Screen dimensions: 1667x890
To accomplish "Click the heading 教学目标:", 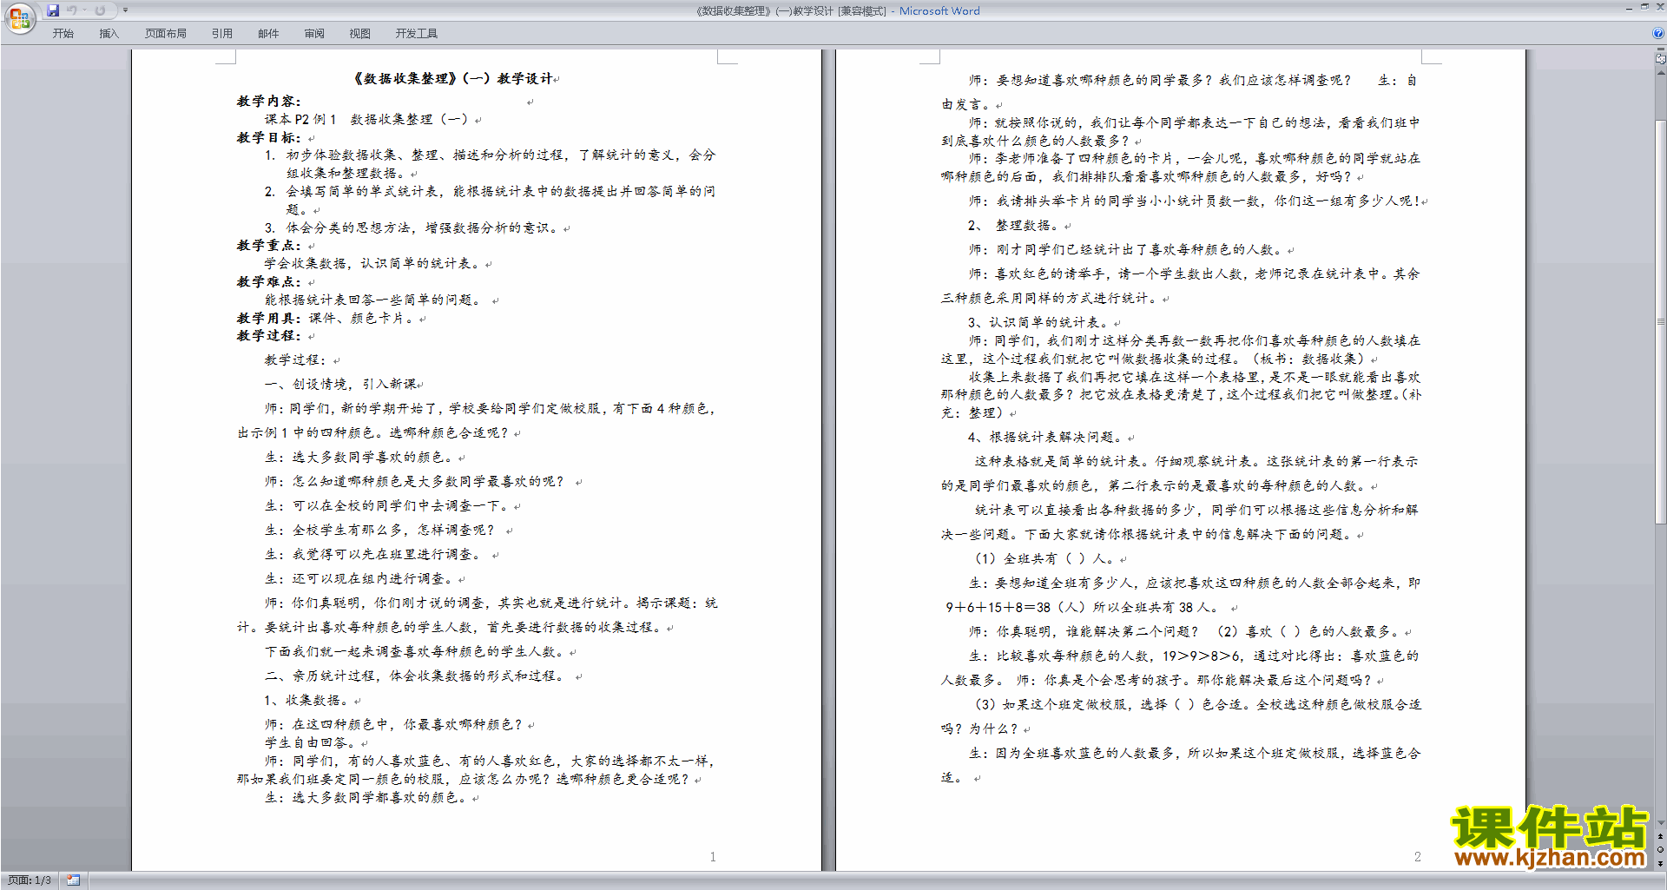I will tap(268, 138).
